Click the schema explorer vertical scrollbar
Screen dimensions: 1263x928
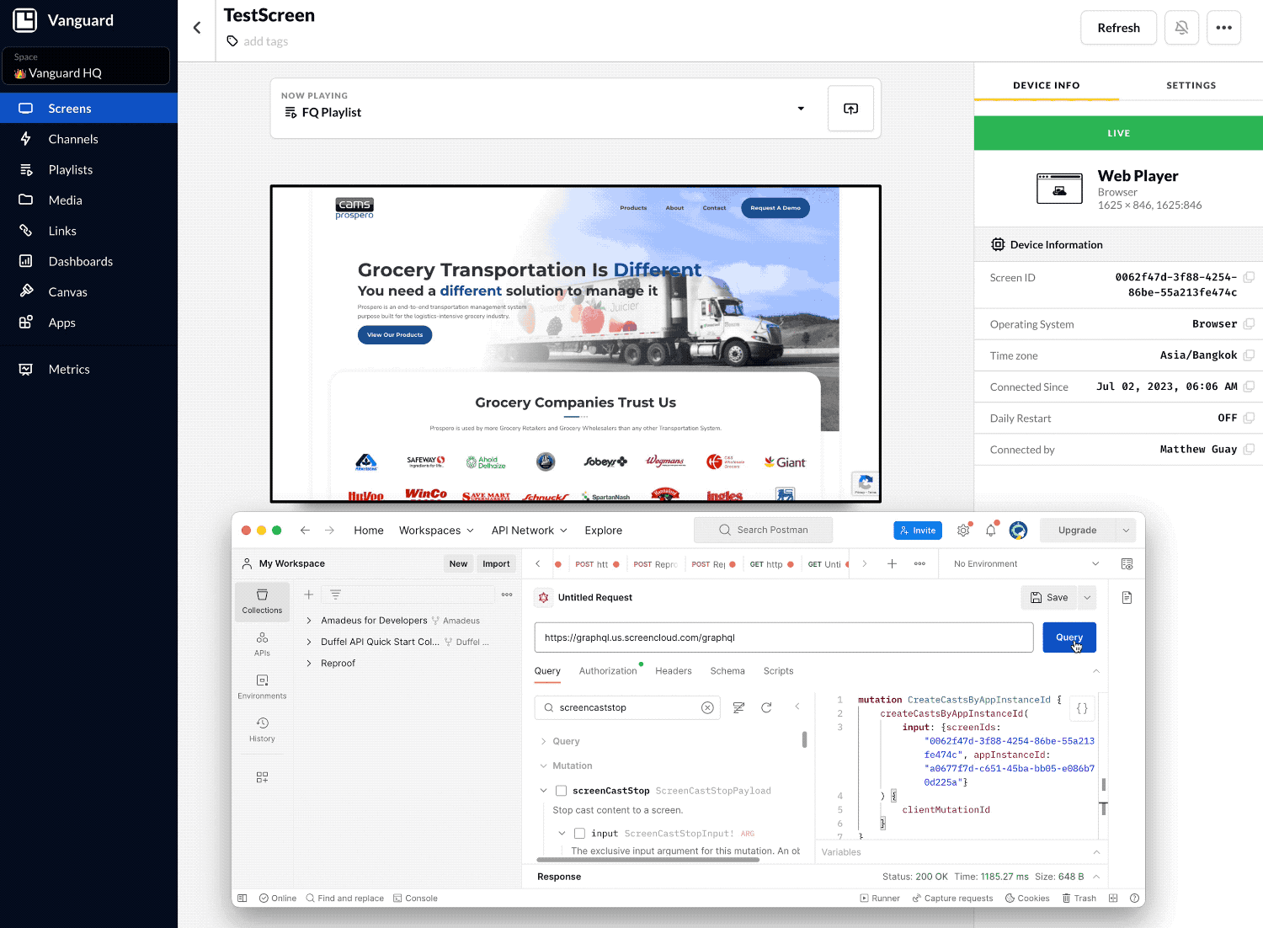pyautogui.click(x=804, y=739)
